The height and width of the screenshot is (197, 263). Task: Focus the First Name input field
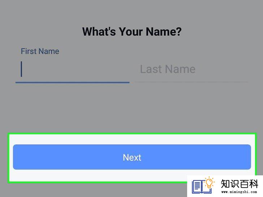(73, 69)
